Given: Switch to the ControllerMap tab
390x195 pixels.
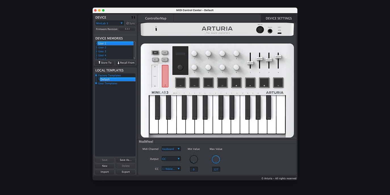Looking at the screenshot, I should pos(156,18).
